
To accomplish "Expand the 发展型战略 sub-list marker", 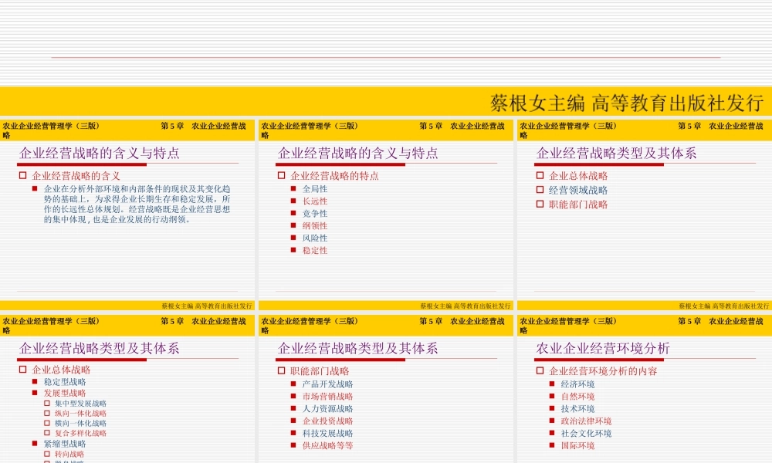I will [x=34, y=393].
